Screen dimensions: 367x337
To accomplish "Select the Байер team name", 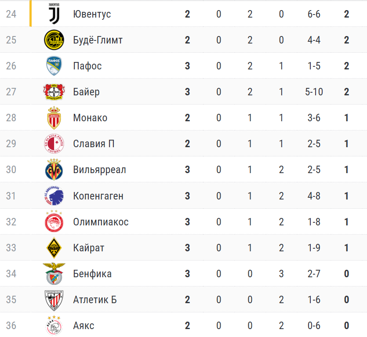I will click(x=86, y=92).
